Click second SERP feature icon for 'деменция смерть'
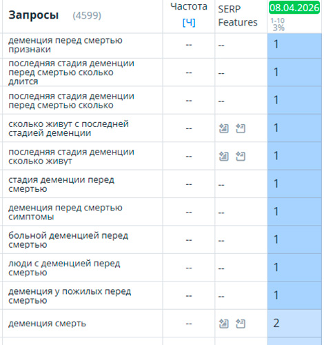This screenshot has height=345, width=324. point(241,324)
